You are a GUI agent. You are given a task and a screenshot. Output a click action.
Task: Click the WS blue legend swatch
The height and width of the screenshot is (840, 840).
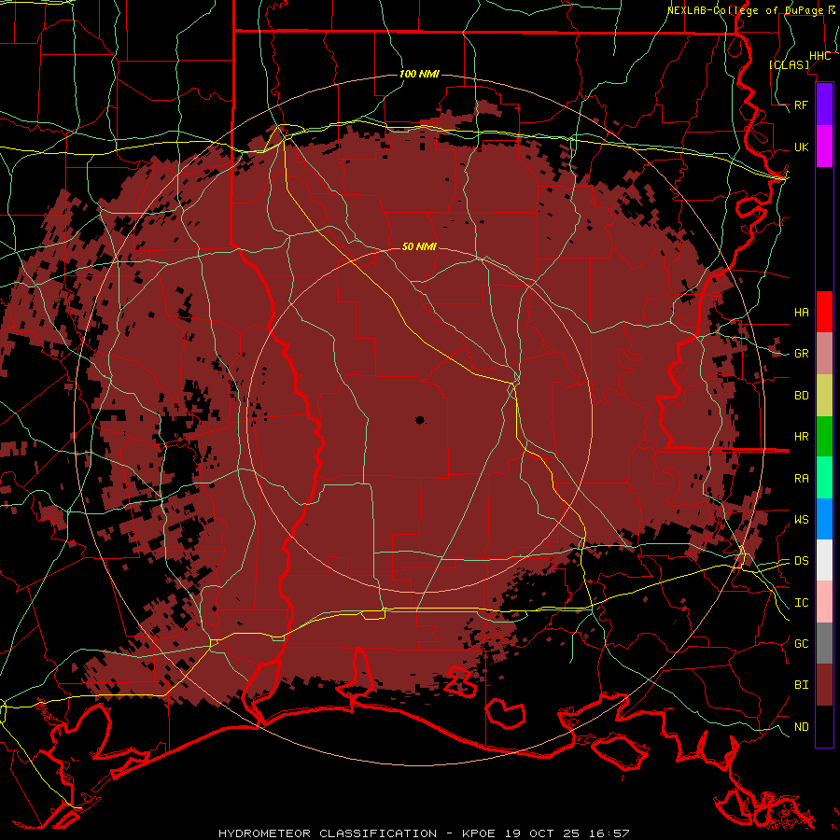click(x=824, y=519)
